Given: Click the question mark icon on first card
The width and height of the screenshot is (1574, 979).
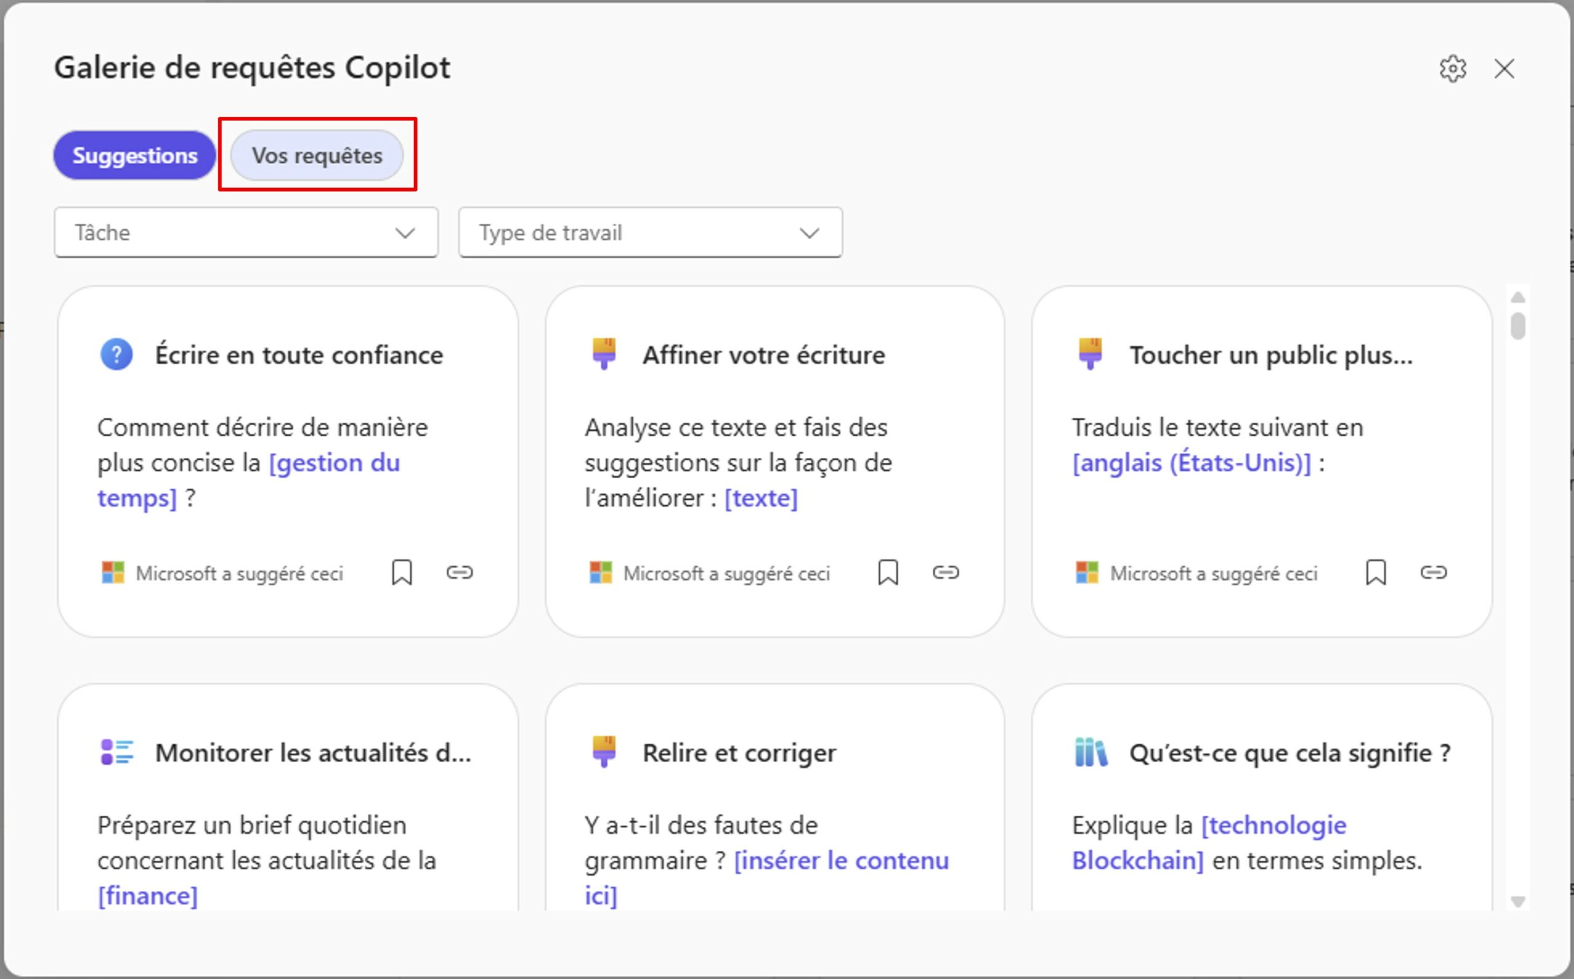Looking at the screenshot, I should (116, 355).
